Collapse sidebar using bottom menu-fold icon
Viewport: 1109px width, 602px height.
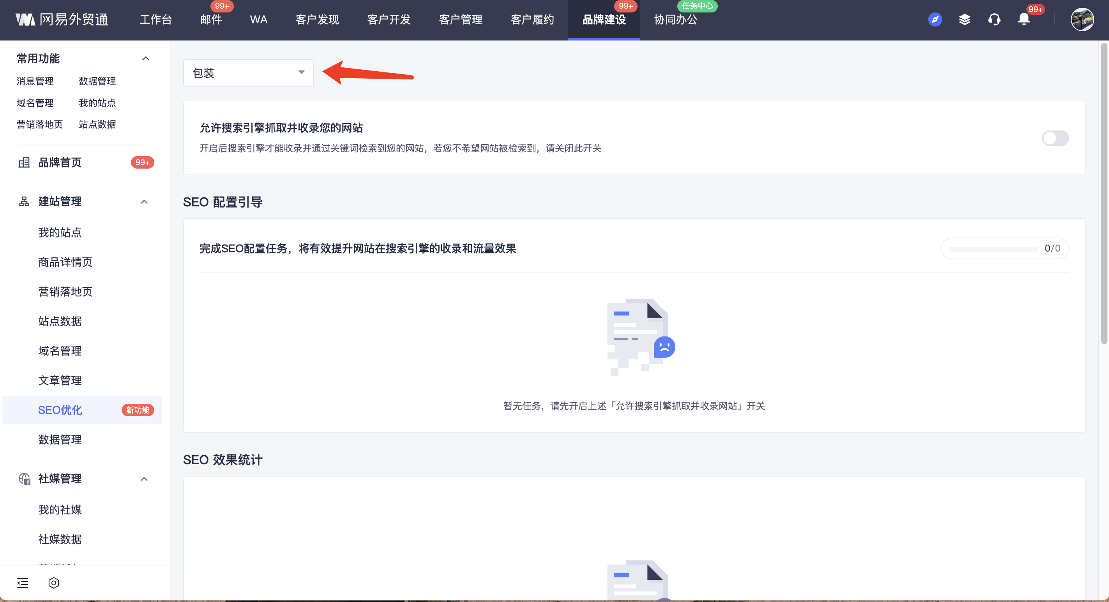click(x=22, y=583)
